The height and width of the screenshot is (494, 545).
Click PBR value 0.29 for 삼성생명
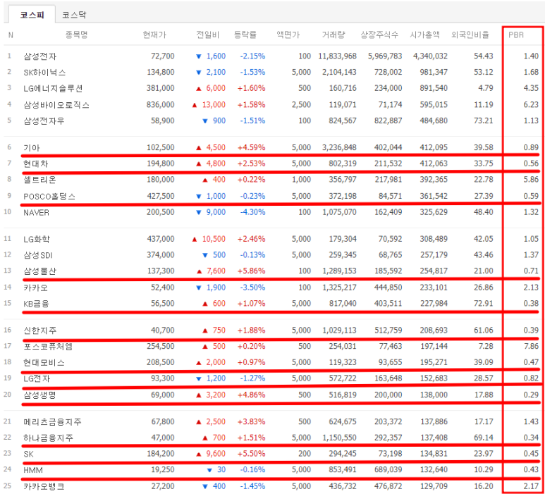point(531,395)
